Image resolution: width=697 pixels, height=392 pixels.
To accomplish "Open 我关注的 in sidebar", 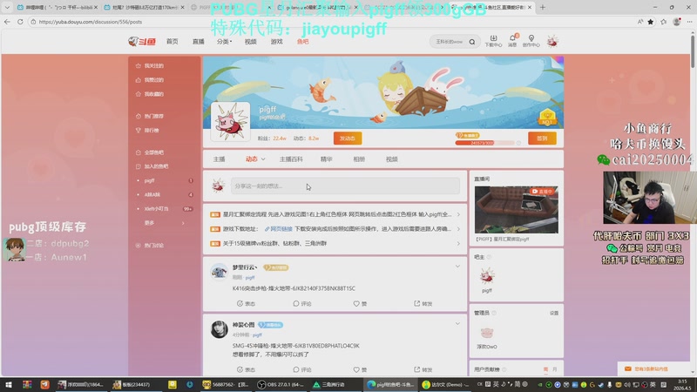I will 150,66.
